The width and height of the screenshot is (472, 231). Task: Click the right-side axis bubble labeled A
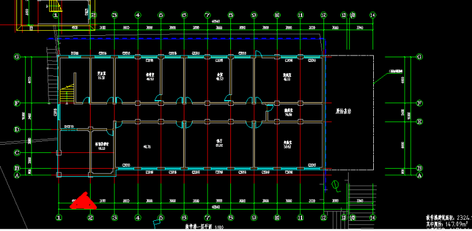pyautogui.click(x=419, y=175)
